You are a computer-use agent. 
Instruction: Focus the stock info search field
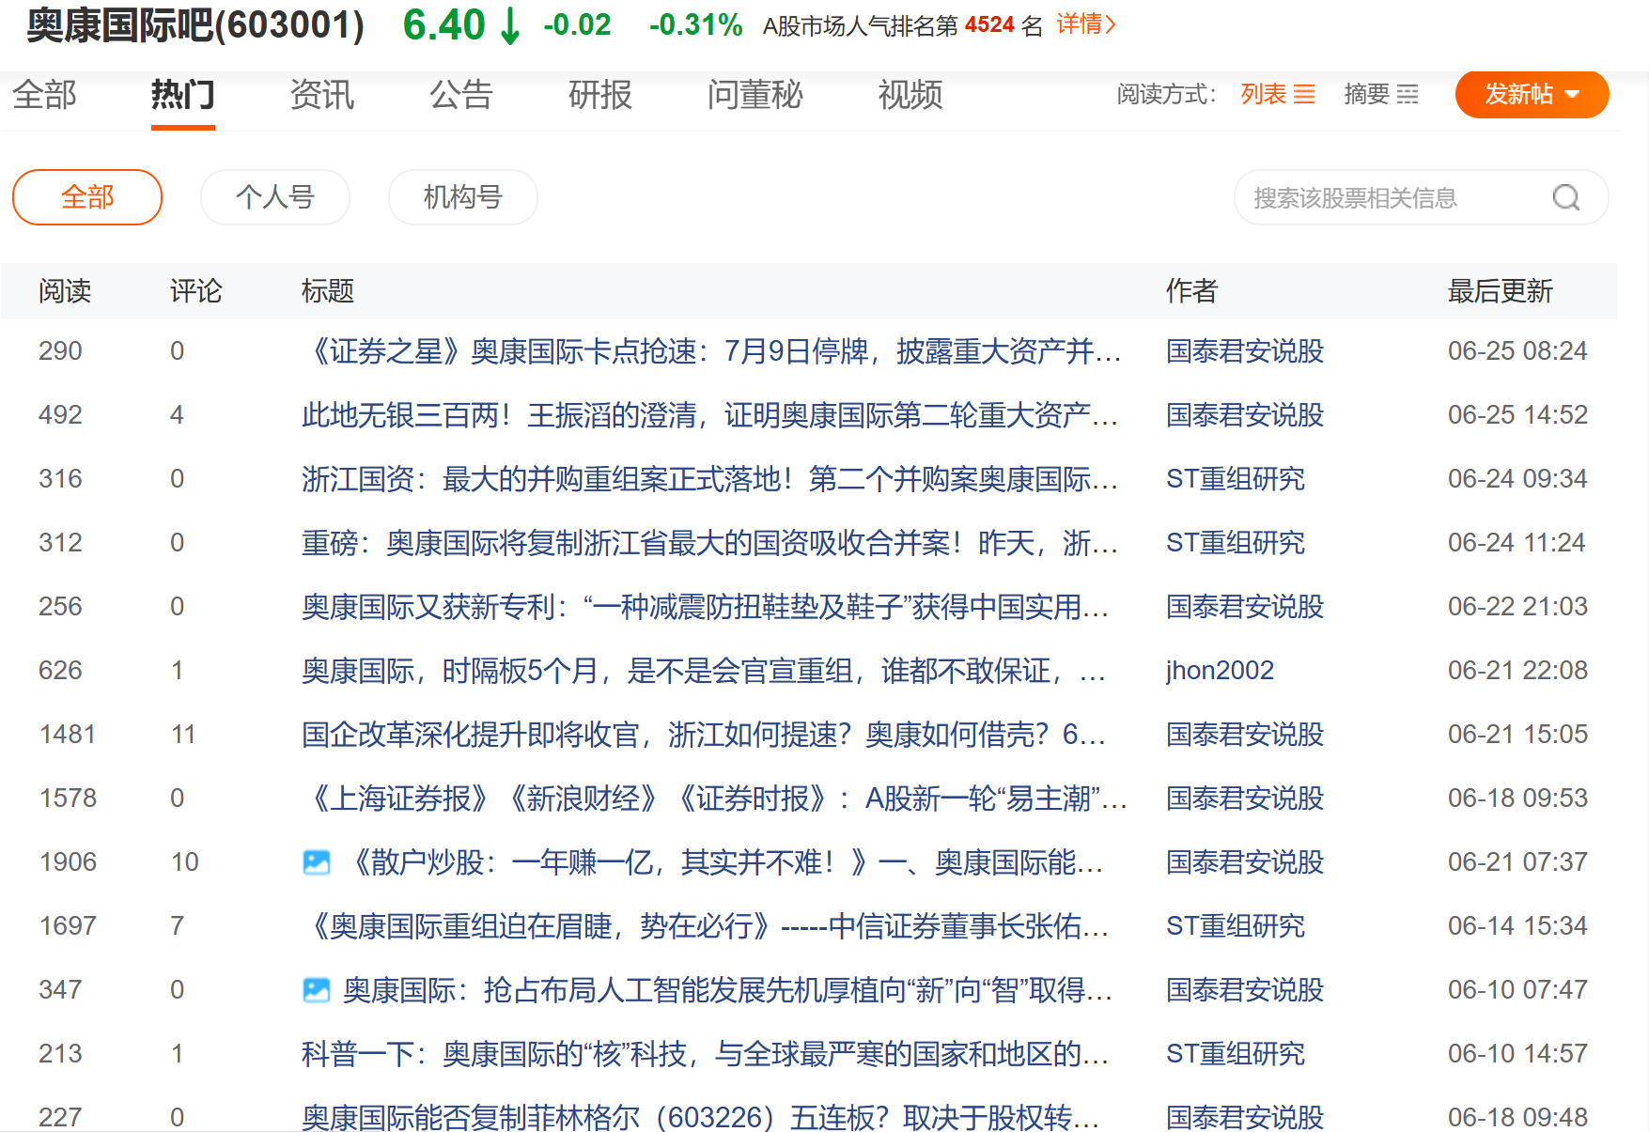point(1391,197)
